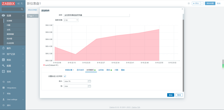Click the blue 添加 button in dialog
The image size is (224, 110).
click(171, 95)
